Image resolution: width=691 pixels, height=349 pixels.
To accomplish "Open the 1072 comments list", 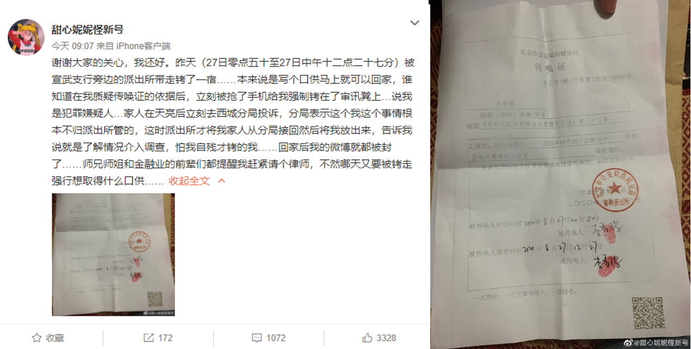I will point(276,338).
